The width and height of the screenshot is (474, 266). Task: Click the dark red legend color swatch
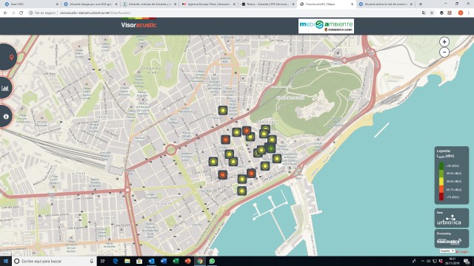441,197
